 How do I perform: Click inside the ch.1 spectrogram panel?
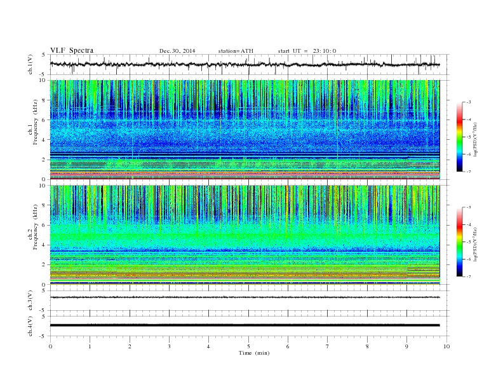(x=245, y=130)
